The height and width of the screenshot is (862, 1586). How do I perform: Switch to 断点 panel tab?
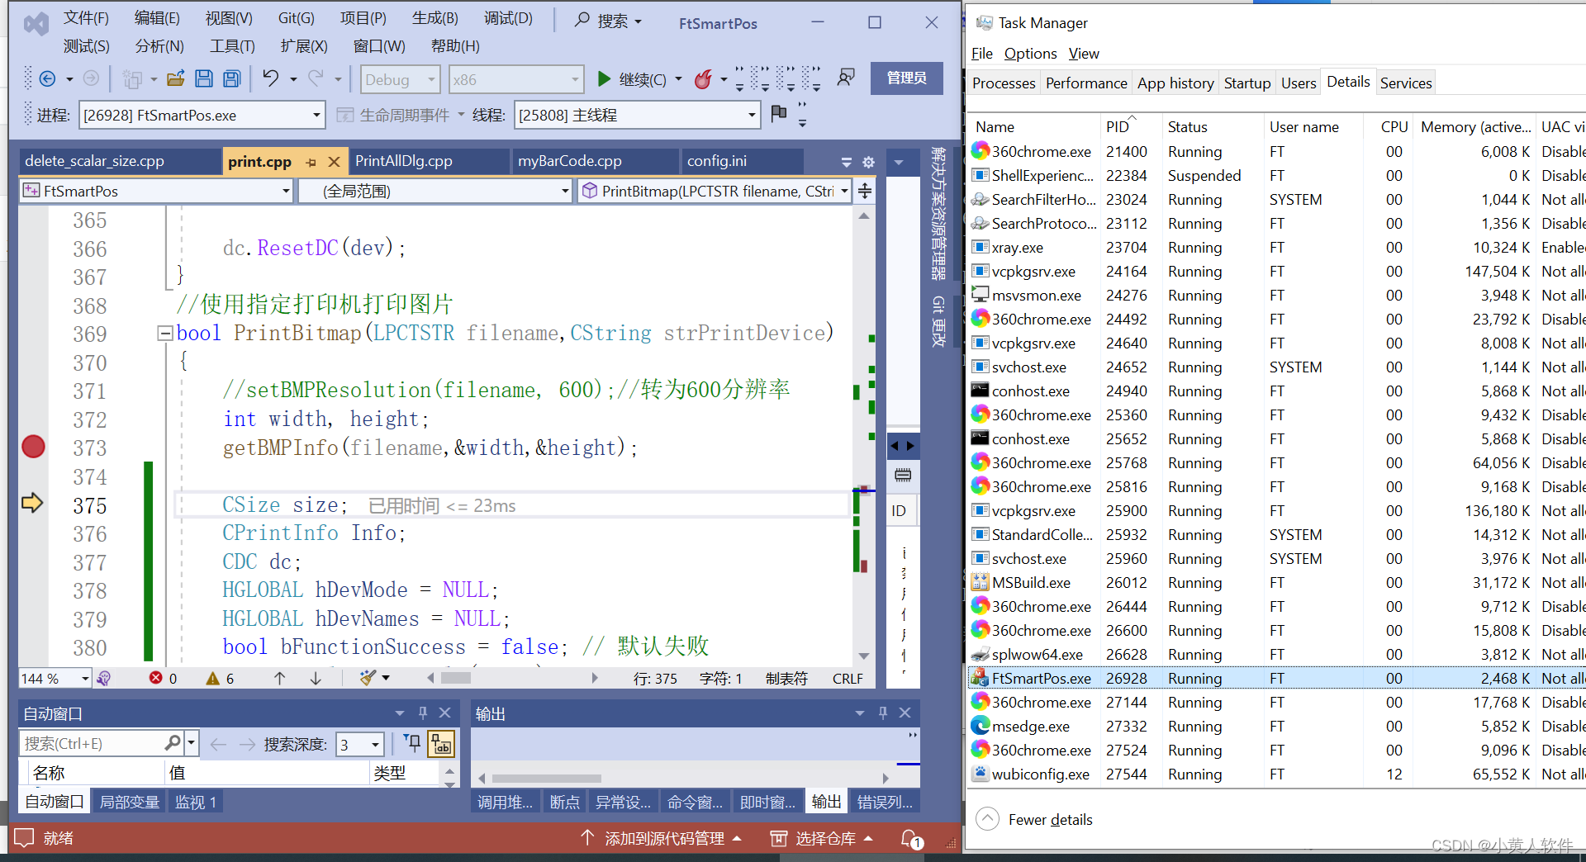565,802
